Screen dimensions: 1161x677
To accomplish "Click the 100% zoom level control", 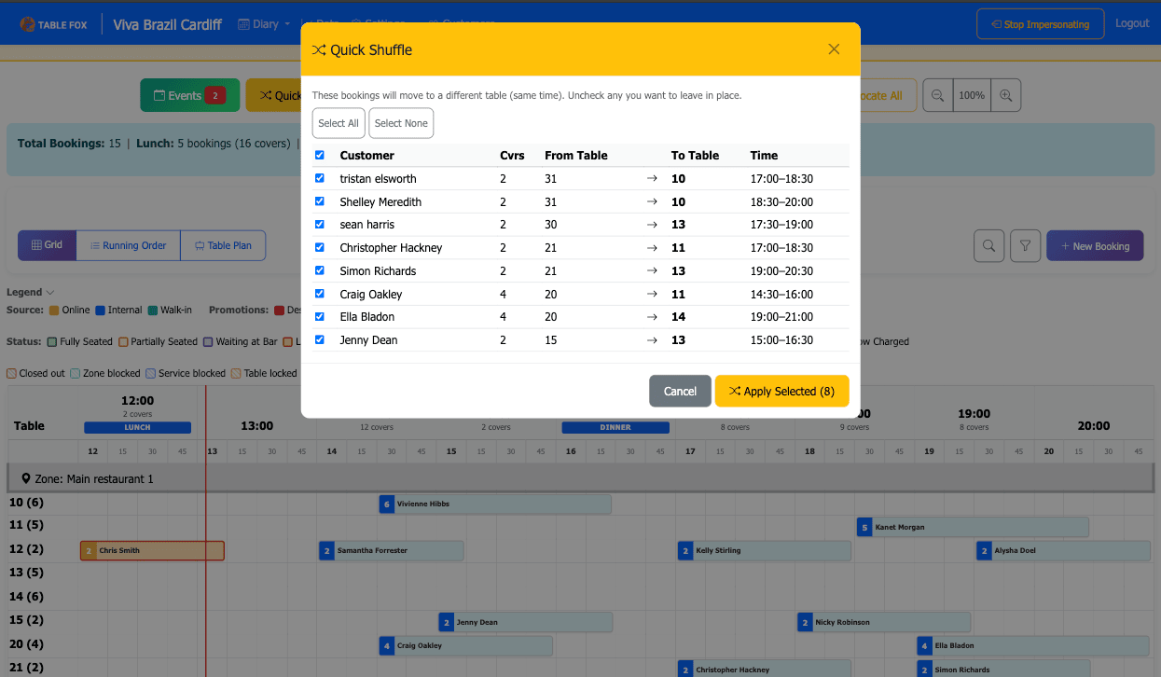I will tap(972, 94).
